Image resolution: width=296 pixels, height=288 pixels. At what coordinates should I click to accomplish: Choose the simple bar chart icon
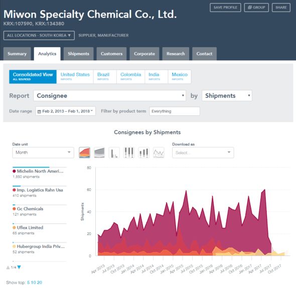[114, 152]
